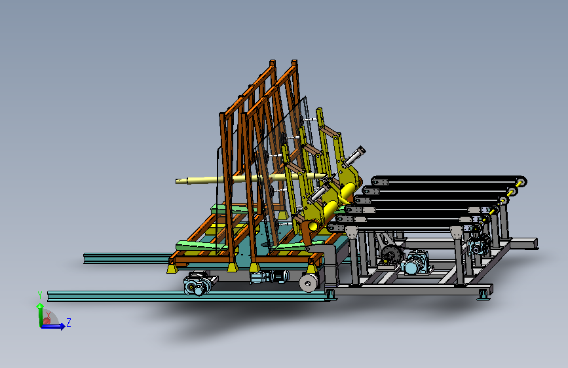Select the light-blue motor under the conveyor frame
568x368 pixels.
pos(417,263)
